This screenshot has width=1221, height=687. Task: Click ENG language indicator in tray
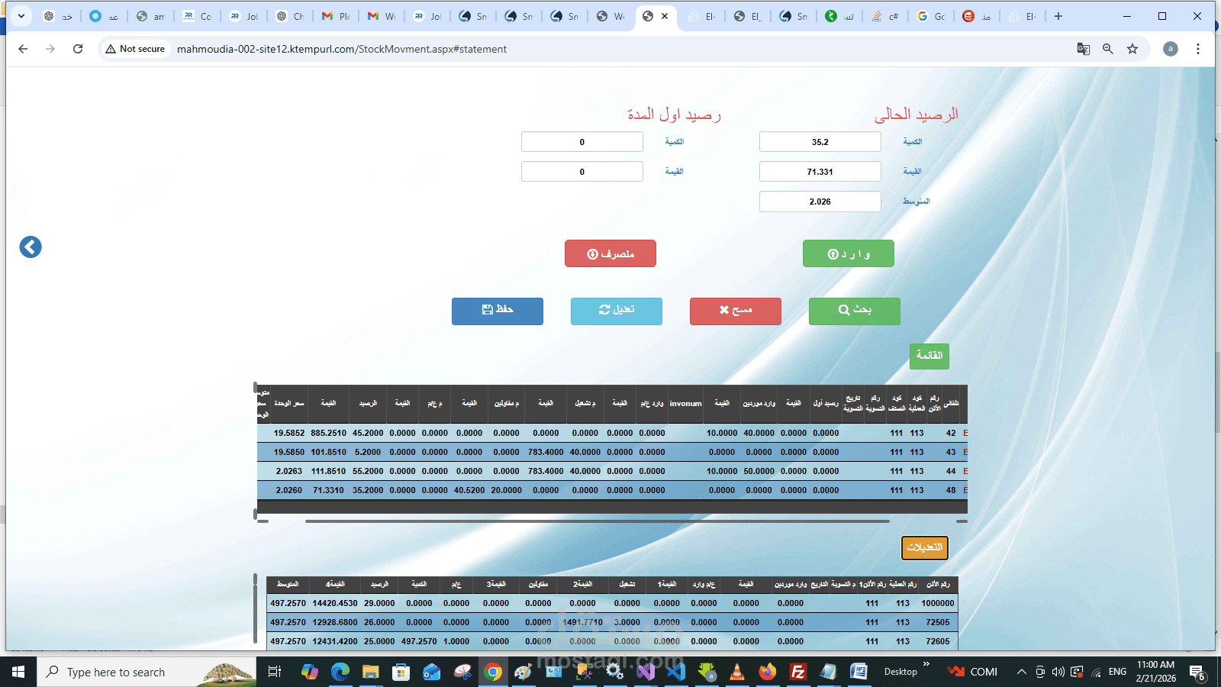coord(1117,672)
